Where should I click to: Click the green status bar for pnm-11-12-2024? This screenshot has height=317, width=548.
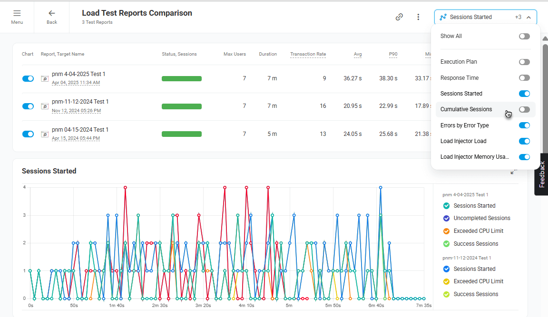(181, 106)
